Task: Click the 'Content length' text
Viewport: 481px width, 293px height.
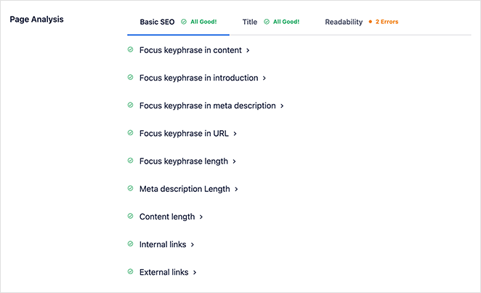Action: click(x=167, y=217)
